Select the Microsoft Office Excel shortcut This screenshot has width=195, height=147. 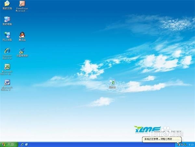coord(7,69)
